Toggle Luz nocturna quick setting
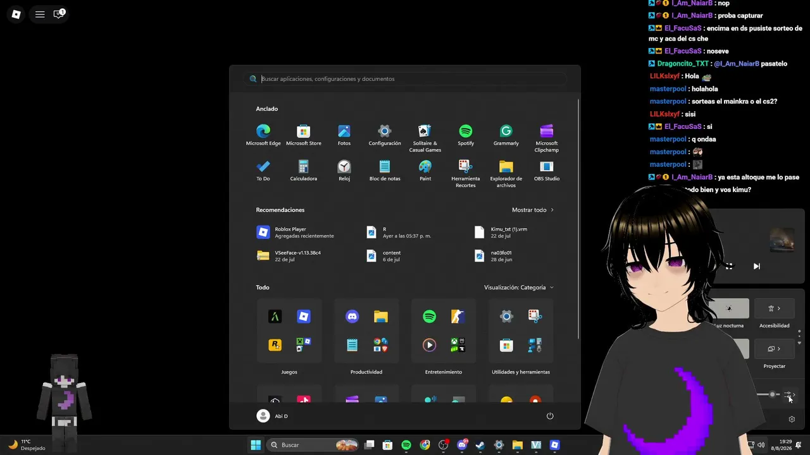Viewport: 810px width, 455px height. click(729, 308)
